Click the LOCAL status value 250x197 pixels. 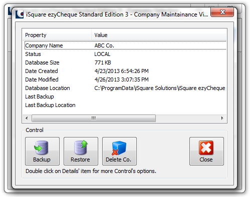point(102,54)
